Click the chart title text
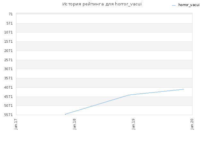This screenshot has width=205, height=153. tap(102, 4)
